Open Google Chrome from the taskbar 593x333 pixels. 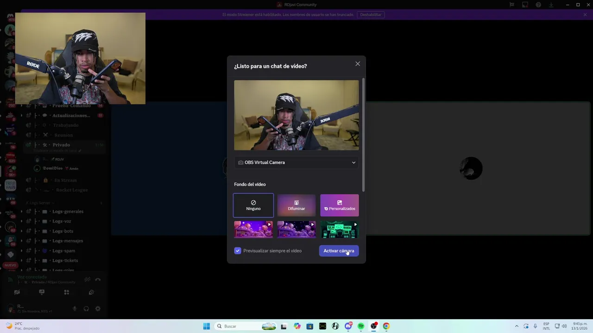386,326
